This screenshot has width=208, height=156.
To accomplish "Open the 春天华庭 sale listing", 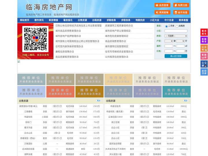I will pyautogui.click(x=28, y=128).
